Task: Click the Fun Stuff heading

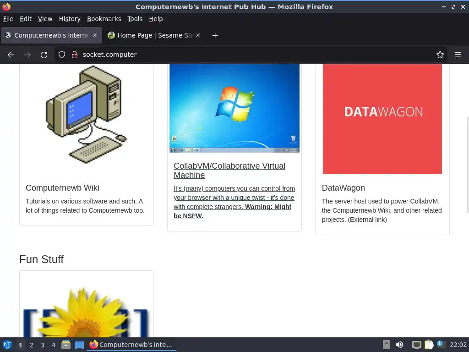Action: pyautogui.click(x=41, y=259)
